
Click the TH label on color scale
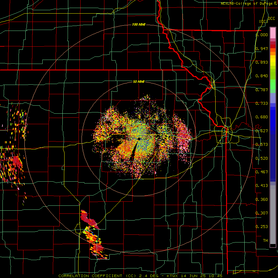click(265, 241)
